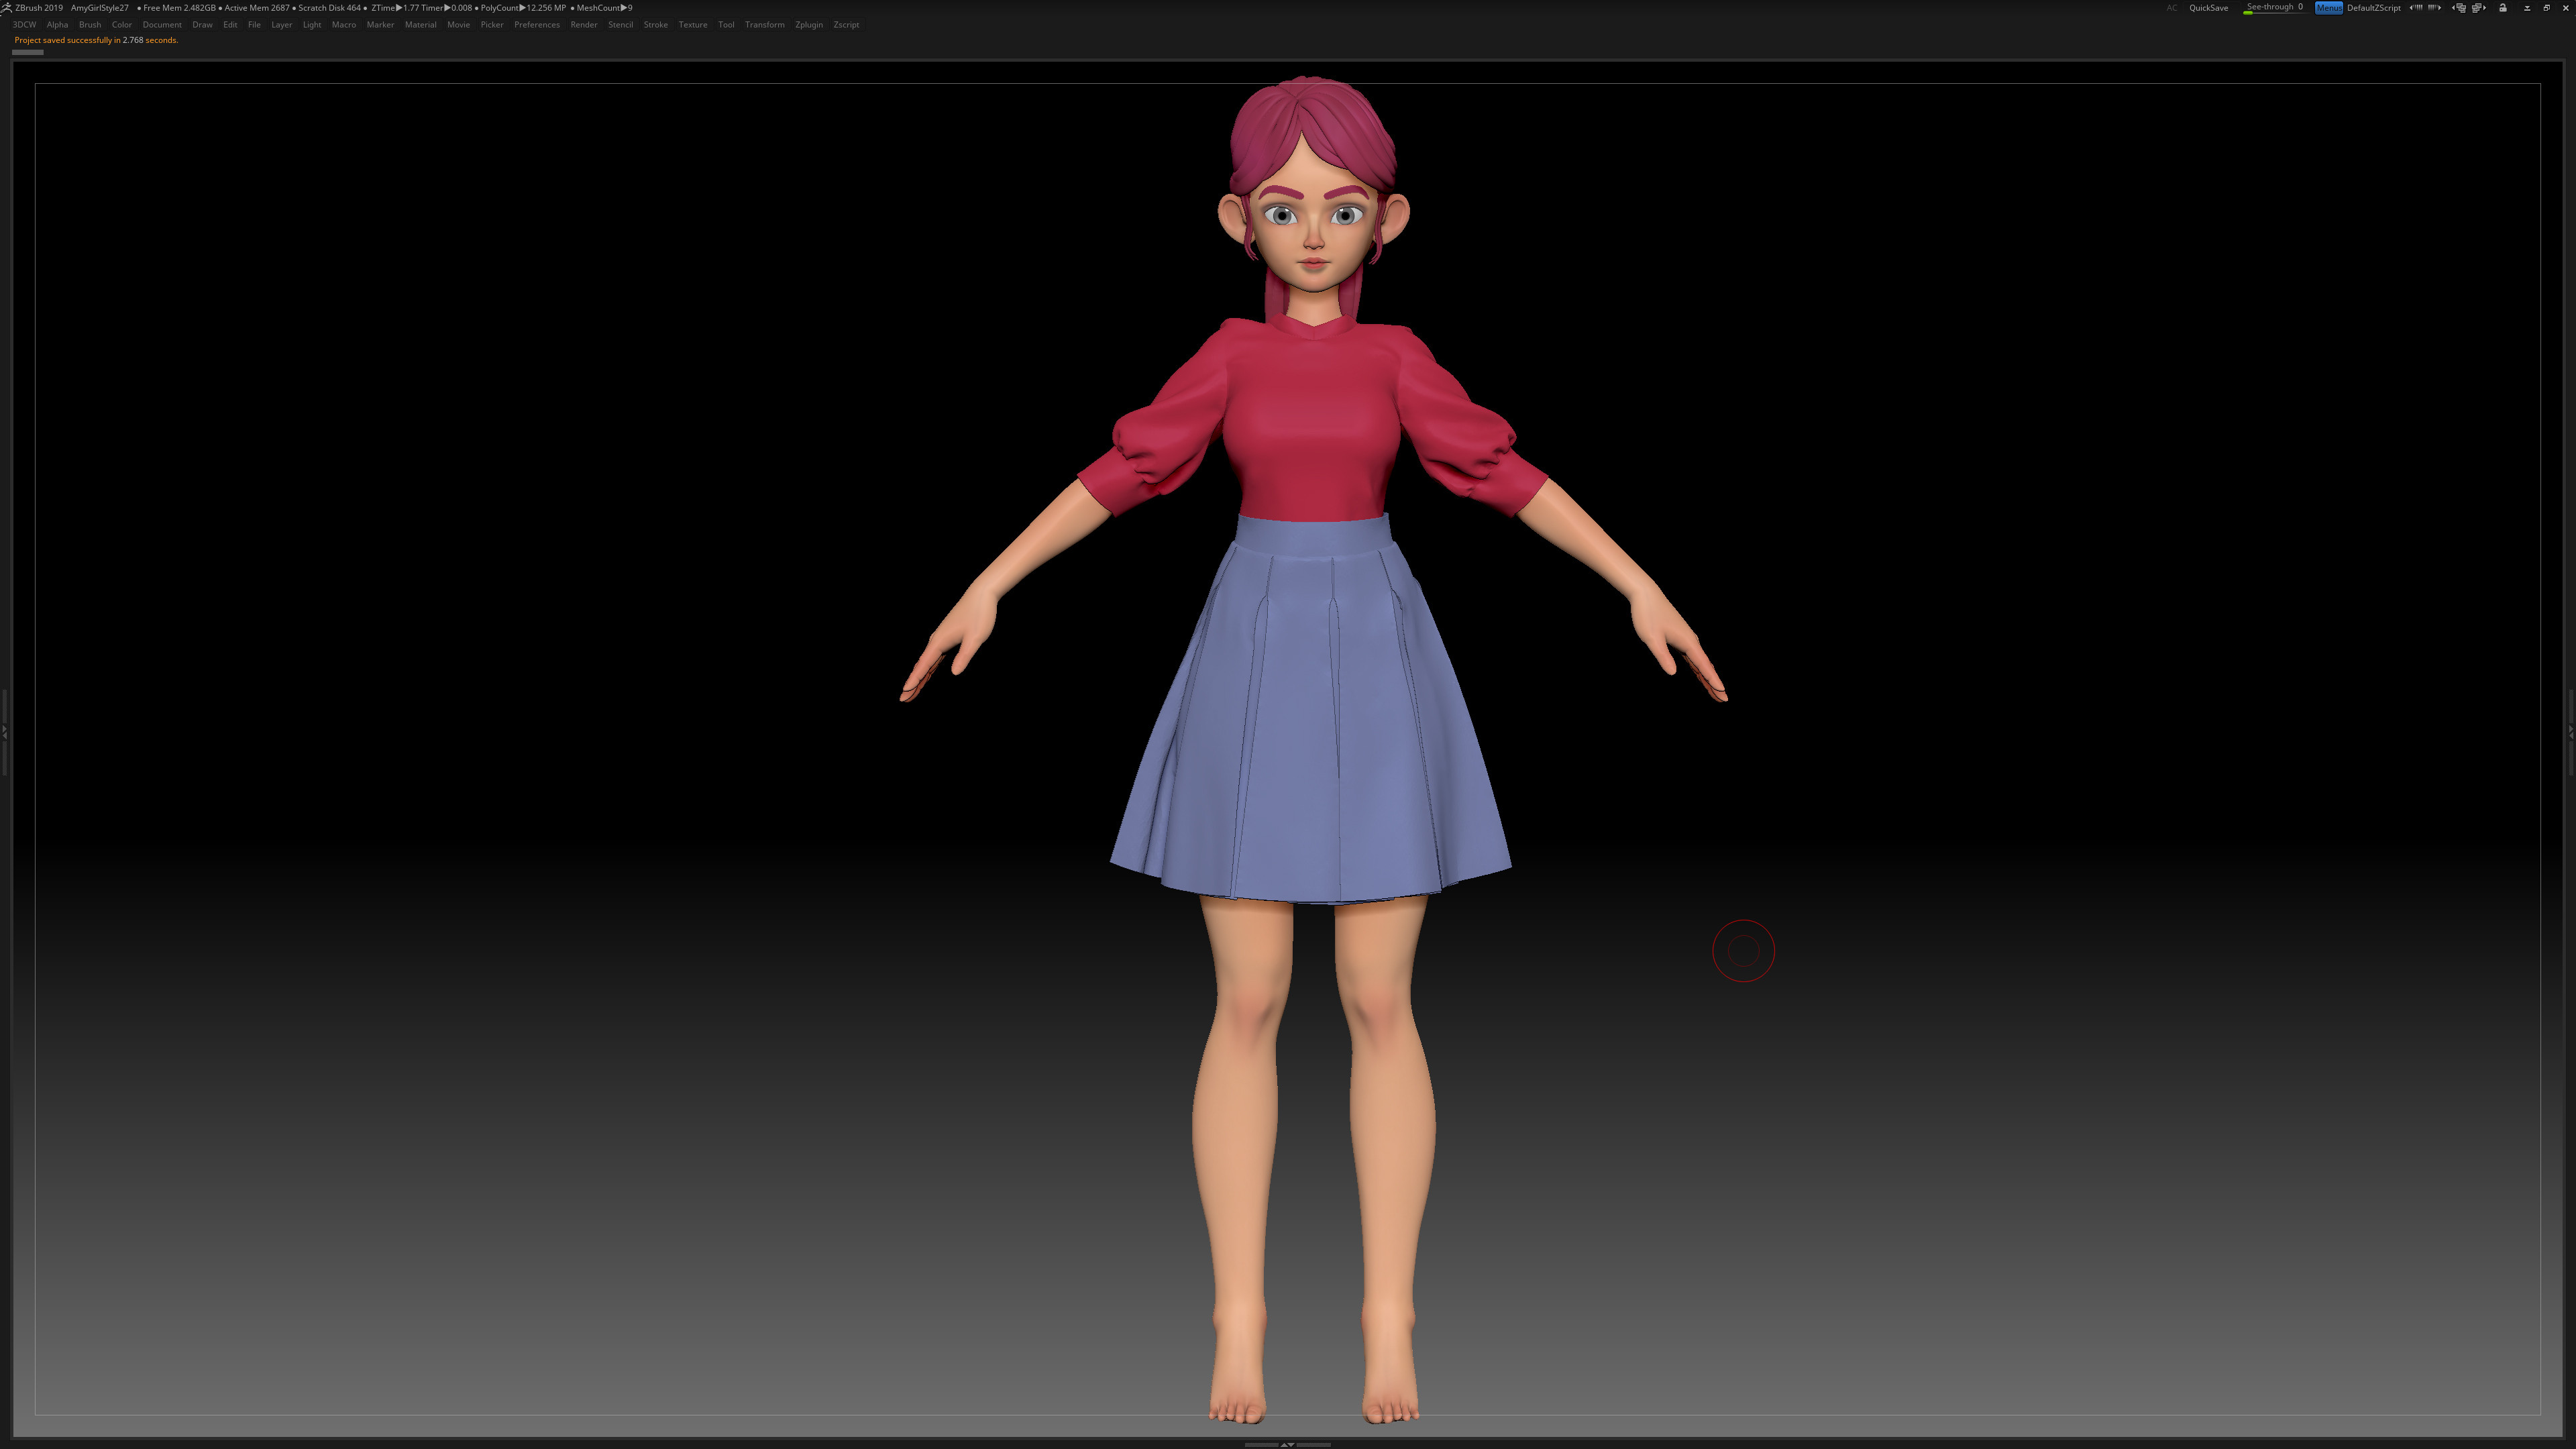The height and width of the screenshot is (1449, 2576).
Task: Load next UI colors arrow icon
Action: click(2435, 8)
